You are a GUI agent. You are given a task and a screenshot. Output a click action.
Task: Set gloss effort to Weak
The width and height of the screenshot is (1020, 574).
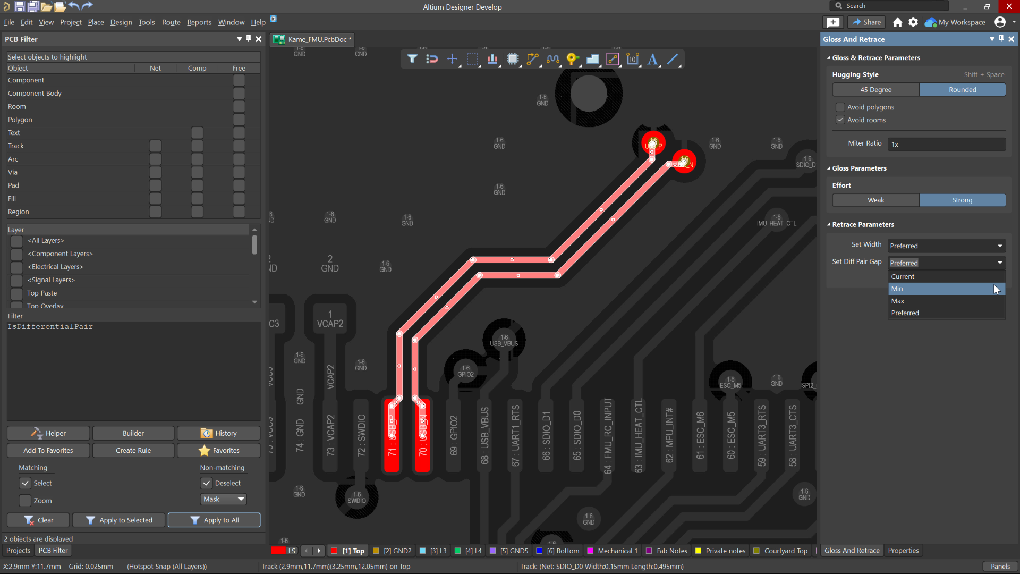pyautogui.click(x=875, y=200)
